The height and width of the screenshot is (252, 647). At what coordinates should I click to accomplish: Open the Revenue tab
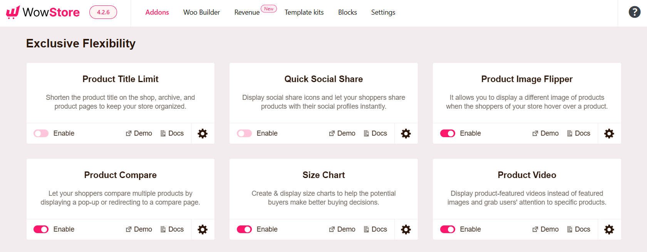click(x=247, y=12)
